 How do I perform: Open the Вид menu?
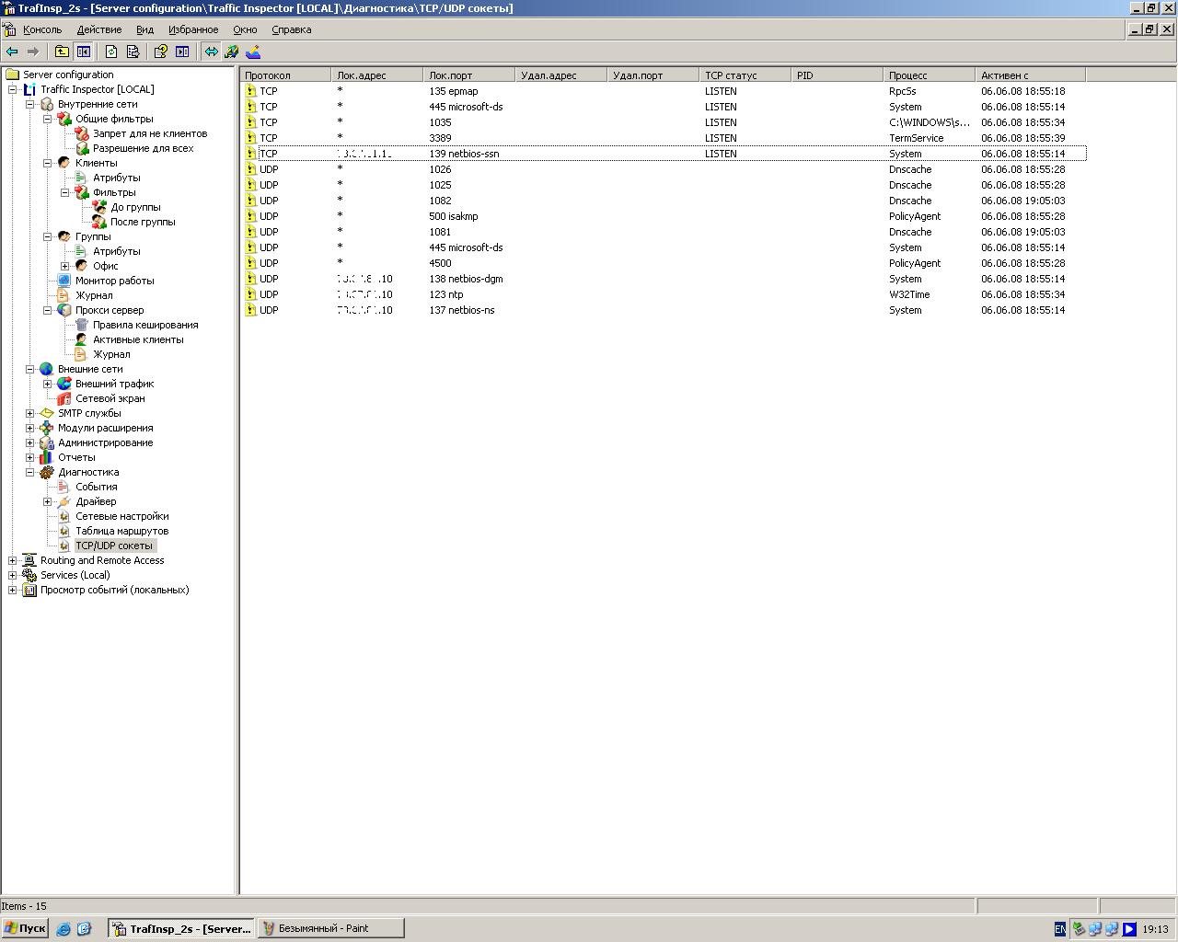(144, 29)
